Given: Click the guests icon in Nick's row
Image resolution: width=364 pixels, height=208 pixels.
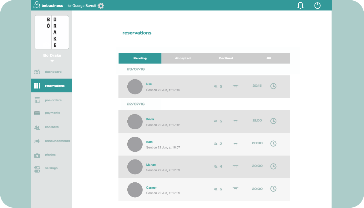Looking at the screenshot, I should 215,86.
